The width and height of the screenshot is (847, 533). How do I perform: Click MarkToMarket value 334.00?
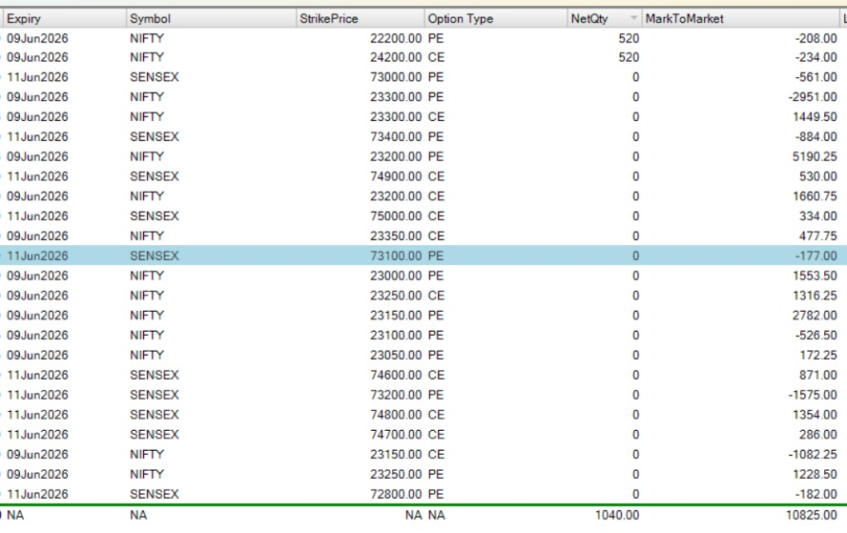click(x=817, y=216)
